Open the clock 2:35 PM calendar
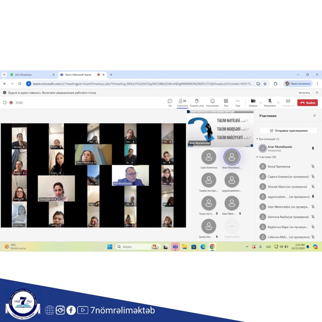The width and height of the screenshot is (322, 322). pos(298,247)
